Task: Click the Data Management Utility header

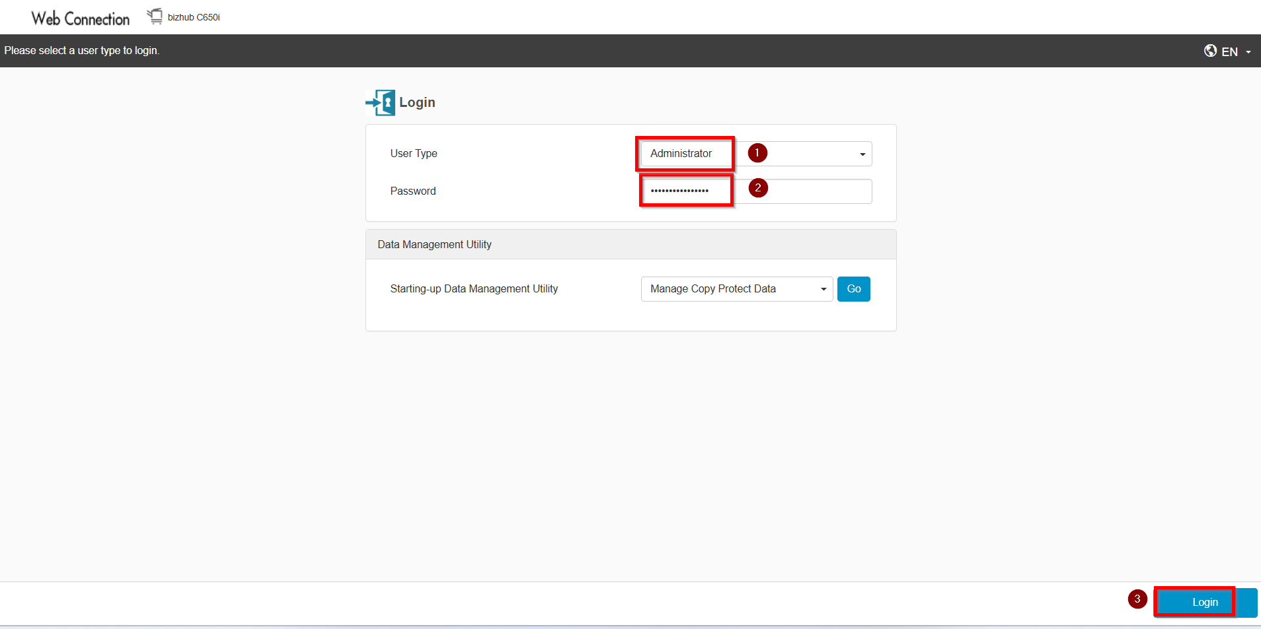Action: [434, 245]
